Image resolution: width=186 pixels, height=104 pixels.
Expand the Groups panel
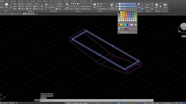(x=140, y=11)
